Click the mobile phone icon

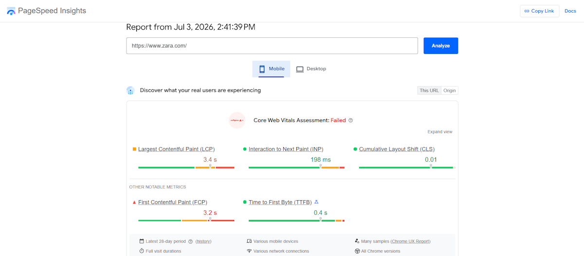(x=262, y=69)
